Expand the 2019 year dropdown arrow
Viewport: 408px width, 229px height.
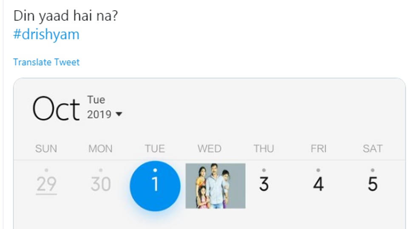coord(119,114)
